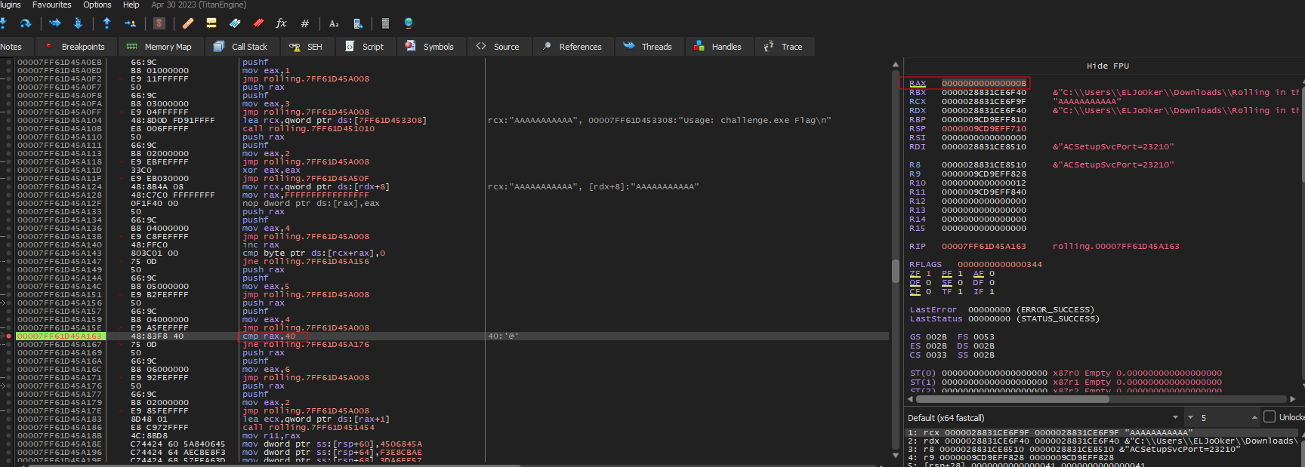This screenshot has height=467, width=1305.
Task: Decrease the argument count spinner
Action: click(x=1191, y=417)
